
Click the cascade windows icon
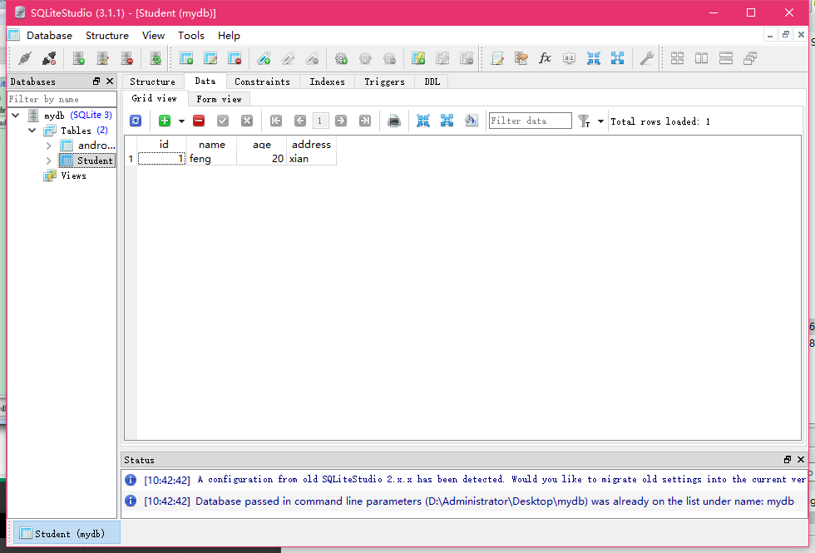click(750, 58)
